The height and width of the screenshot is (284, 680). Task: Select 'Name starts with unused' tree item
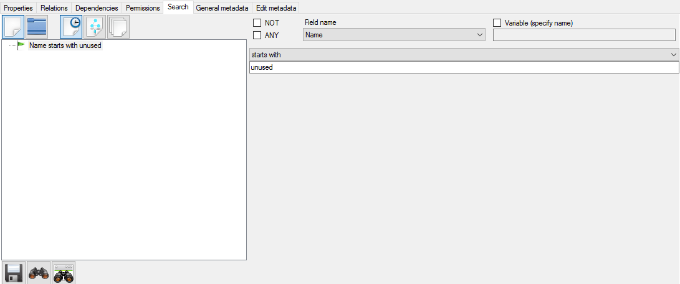click(x=65, y=45)
